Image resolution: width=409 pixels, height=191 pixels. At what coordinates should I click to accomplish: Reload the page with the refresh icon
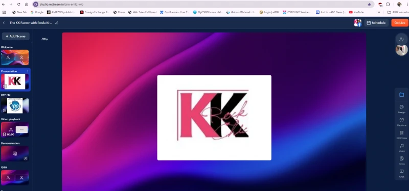pyautogui.click(x=19, y=5)
